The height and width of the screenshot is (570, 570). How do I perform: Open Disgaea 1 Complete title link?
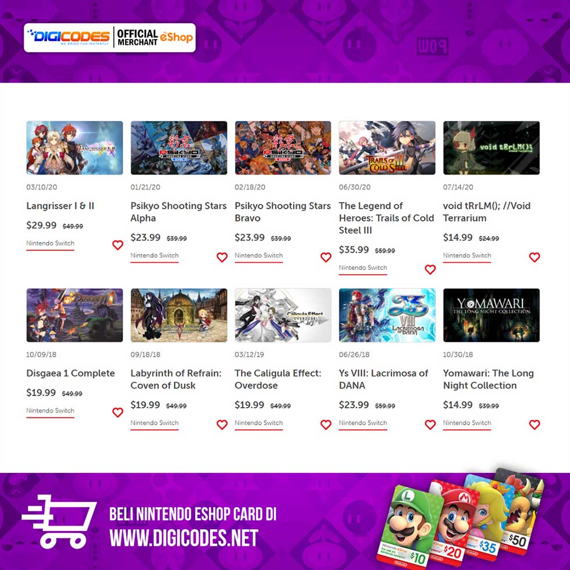point(70,373)
